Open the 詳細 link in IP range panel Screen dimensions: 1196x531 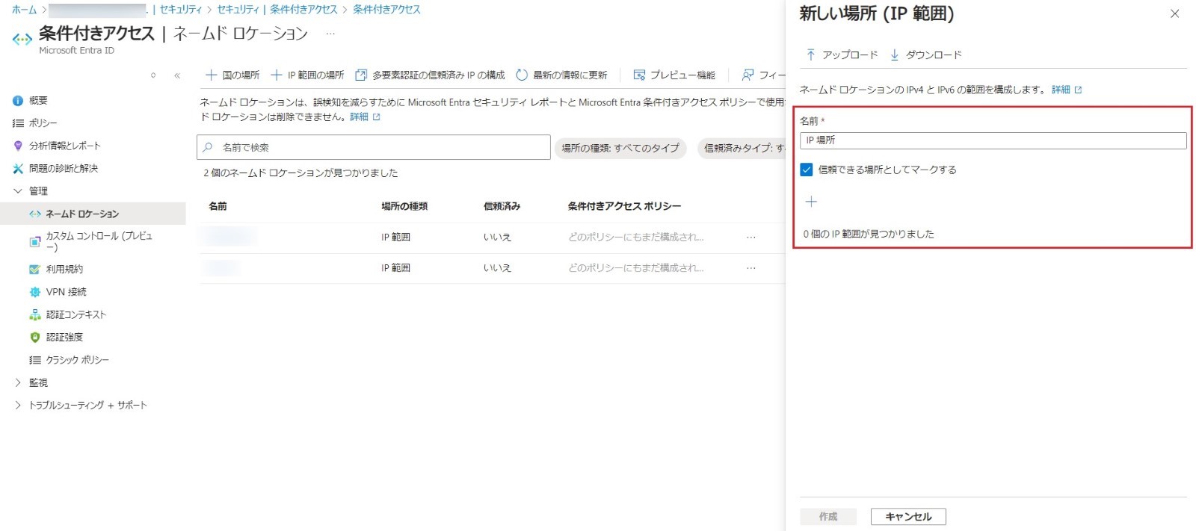coord(1067,90)
